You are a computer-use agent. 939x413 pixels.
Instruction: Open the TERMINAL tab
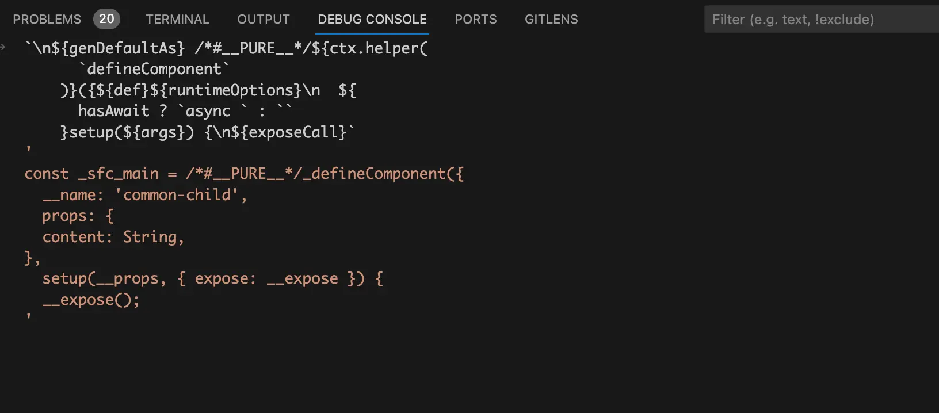pos(177,19)
